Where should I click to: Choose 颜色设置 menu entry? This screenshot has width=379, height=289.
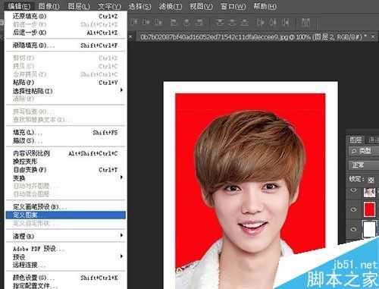click(66, 278)
